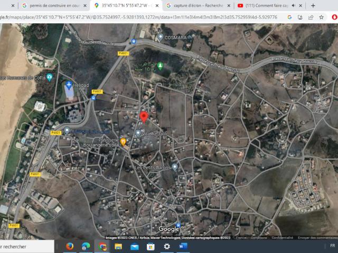The image size is (338, 253).
Task: Open Firefox from the taskbar
Action: [70, 246]
